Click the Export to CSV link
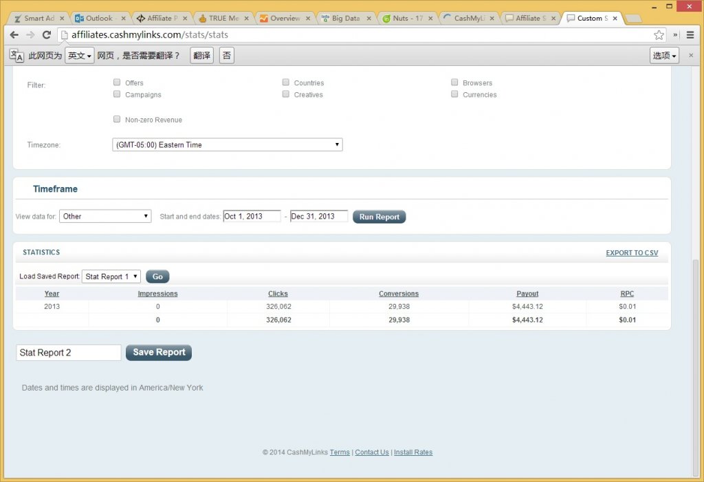The width and height of the screenshot is (704, 482). (632, 253)
